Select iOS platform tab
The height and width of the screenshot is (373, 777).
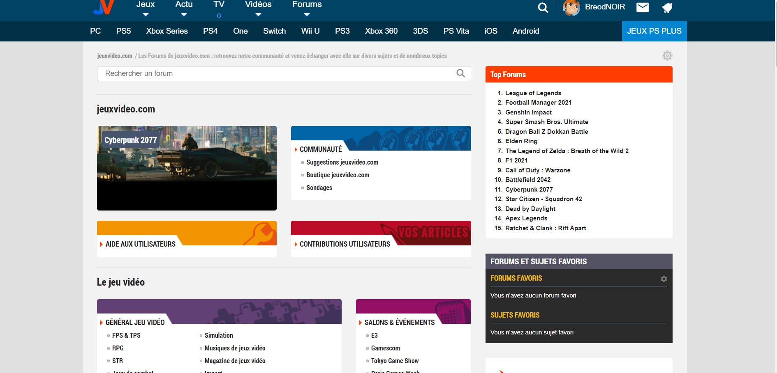pyautogui.click(x=490, y=31)
